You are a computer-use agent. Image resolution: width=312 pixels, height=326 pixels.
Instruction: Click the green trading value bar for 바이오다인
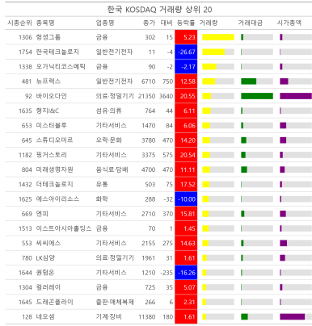pos(257,96)
